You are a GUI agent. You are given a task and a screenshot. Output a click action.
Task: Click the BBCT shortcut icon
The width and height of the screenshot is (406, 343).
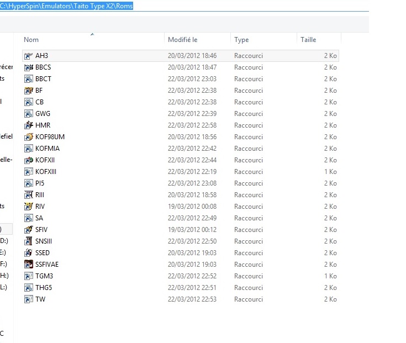[29, 79]
